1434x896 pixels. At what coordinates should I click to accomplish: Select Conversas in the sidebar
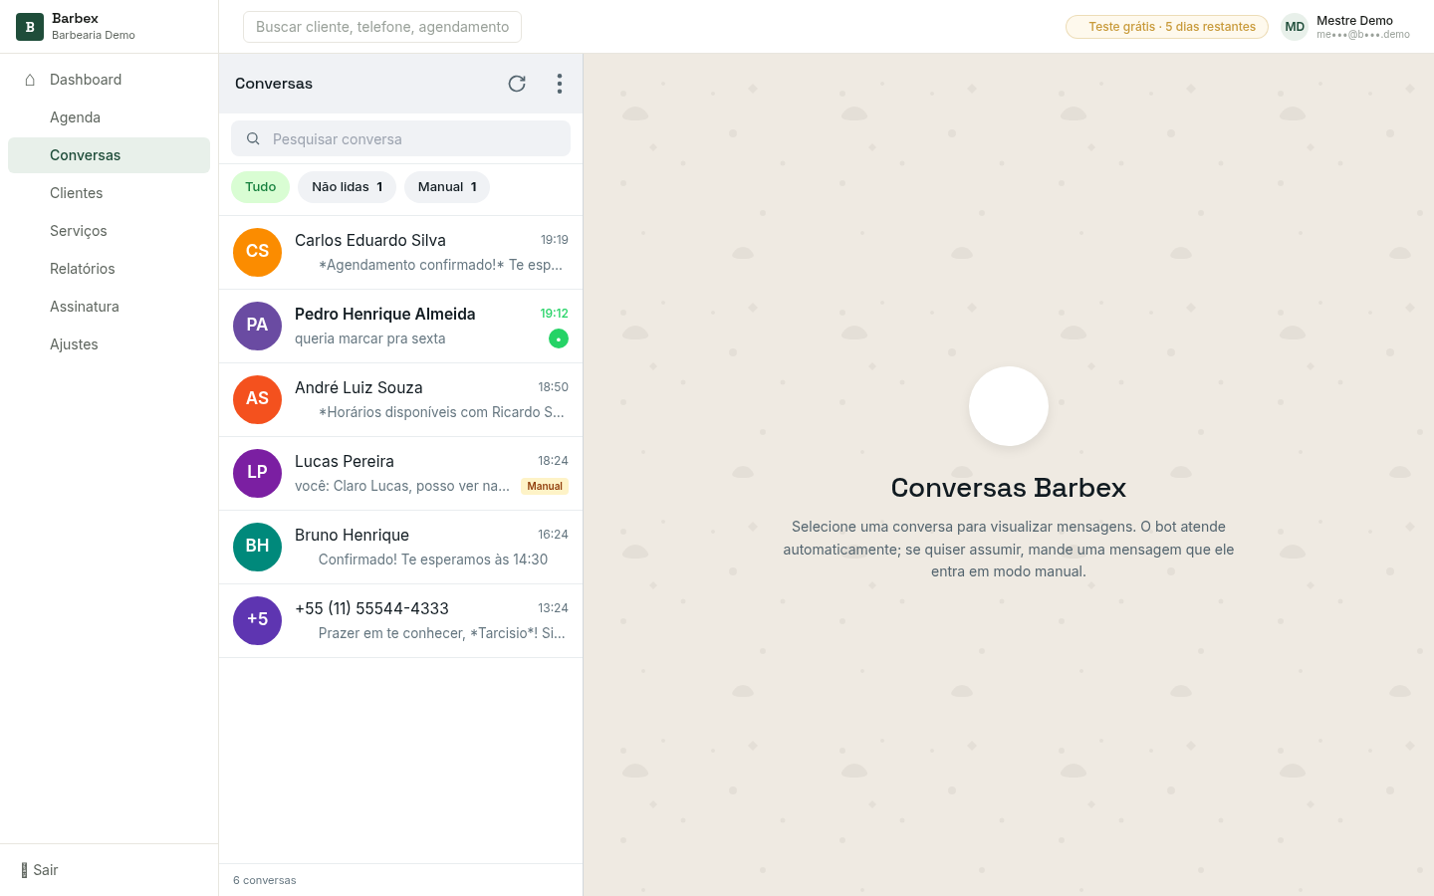coord(109,155)
